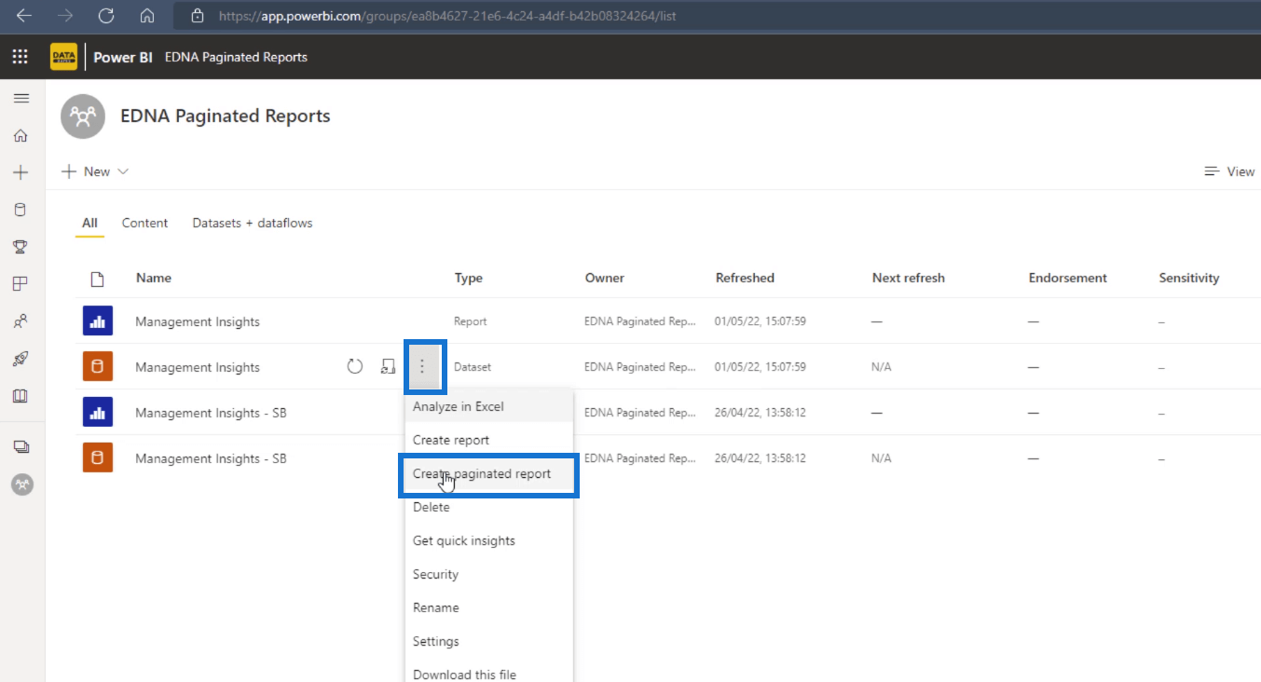Screen dimensions: 1261x682
Task: Open more options for Management Insights dataset
Action: click(422, 367)
